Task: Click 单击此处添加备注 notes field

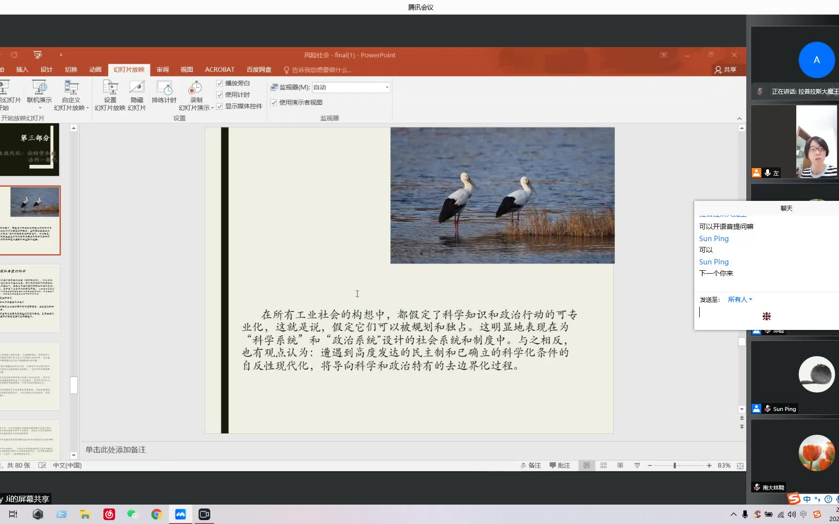Action: [x=116, y=450]
